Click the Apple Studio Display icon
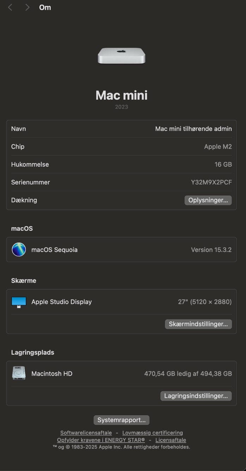The image size is (246, 471). click(19, 302)
